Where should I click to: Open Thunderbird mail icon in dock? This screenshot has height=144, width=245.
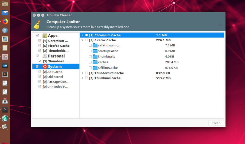tap(5, 12)
